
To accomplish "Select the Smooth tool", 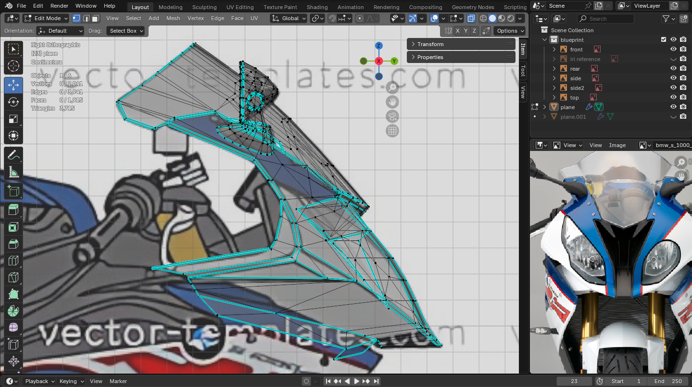I will [13, 328].
